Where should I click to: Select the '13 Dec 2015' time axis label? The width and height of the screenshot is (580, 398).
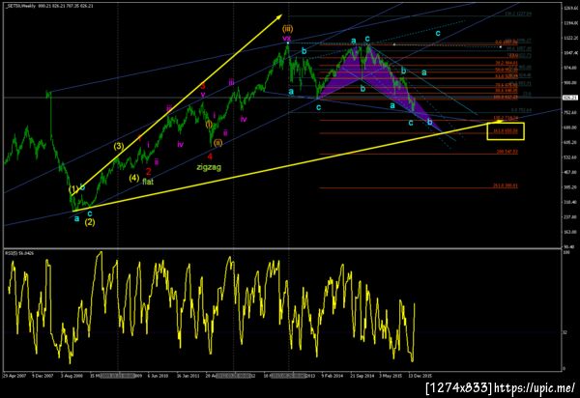pos(420,376)
